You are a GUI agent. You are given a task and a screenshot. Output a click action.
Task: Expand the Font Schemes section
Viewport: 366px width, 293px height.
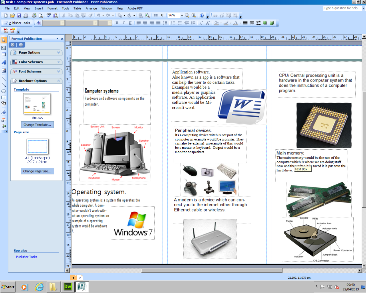coord(36,71)
